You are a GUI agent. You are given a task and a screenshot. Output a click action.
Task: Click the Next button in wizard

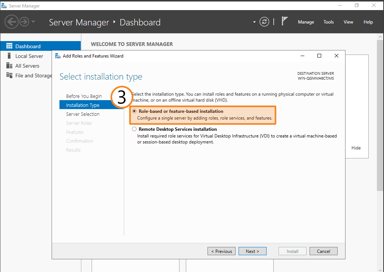point(252,251)
